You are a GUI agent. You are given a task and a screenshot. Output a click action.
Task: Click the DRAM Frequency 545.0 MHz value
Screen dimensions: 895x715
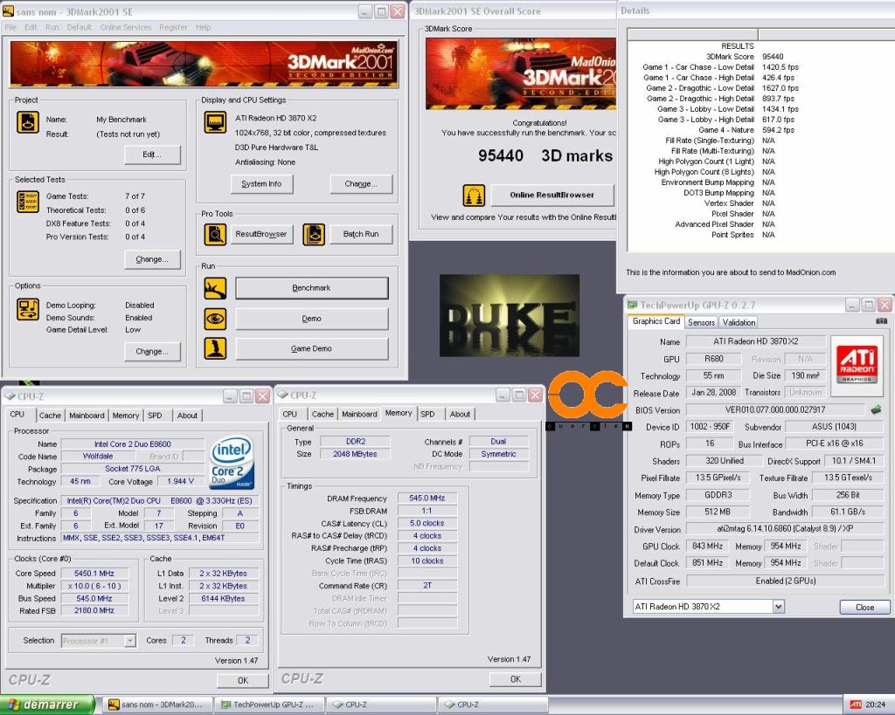(427, 498)
